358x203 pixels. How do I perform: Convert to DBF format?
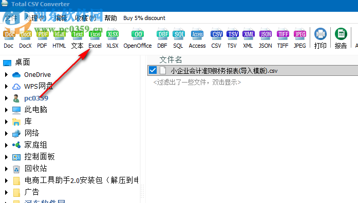pyautogui.click(x=162, y=39)
